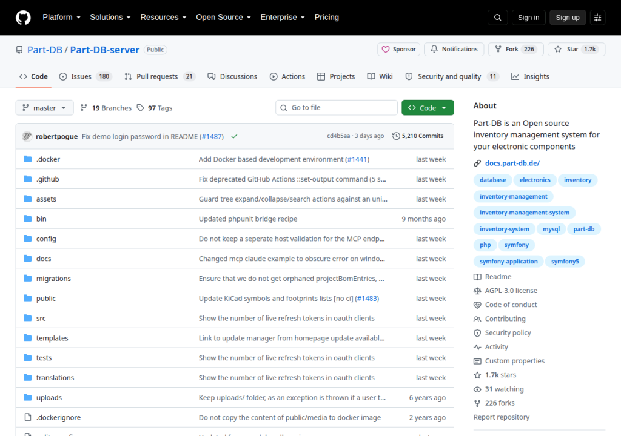Open the docs.part-db.de link

click(512, 163)
